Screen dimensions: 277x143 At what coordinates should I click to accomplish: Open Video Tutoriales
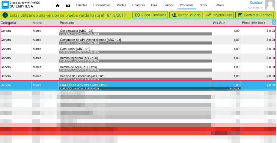coord(151,15)
